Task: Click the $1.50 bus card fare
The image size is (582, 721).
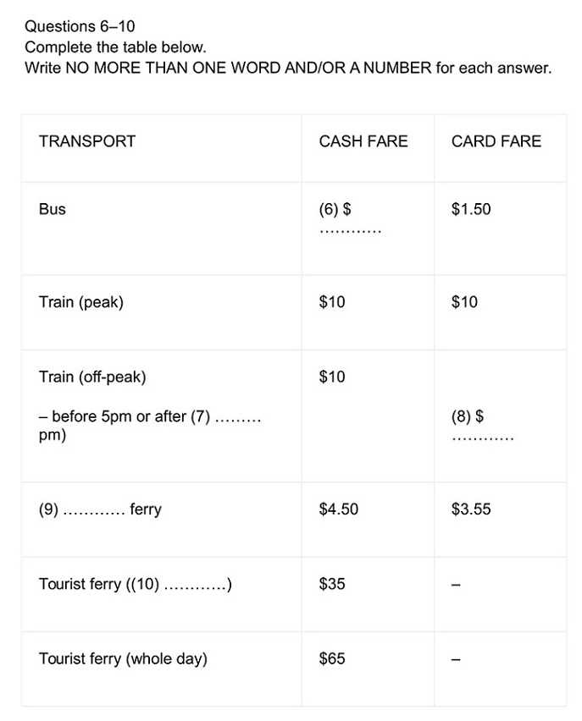Action: (471, 209)
